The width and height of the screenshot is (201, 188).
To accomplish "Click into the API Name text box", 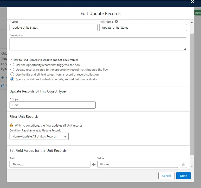I will (x=143, y=28).
